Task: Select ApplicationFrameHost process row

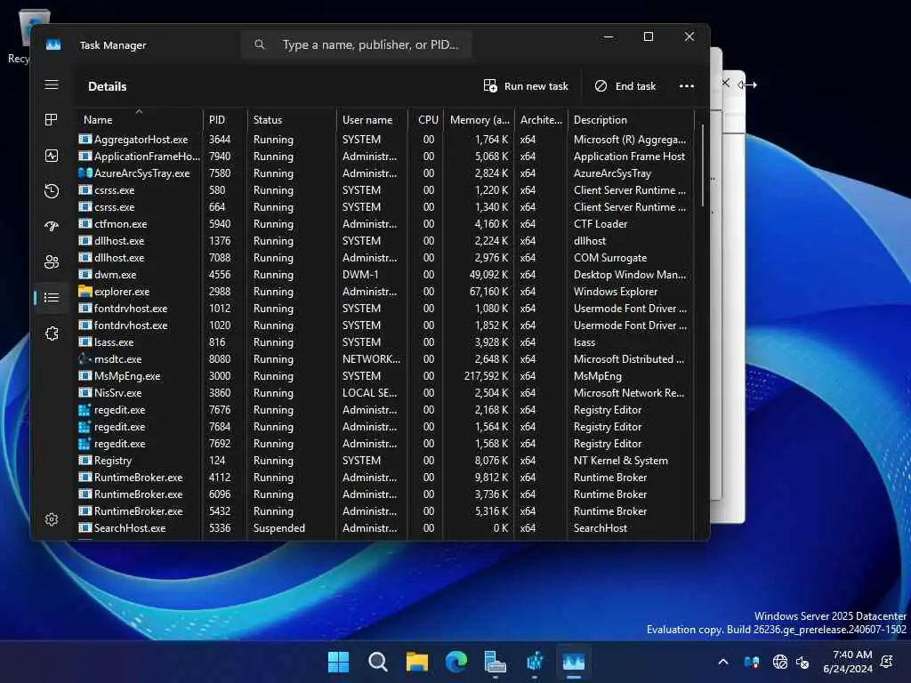Action: pos(384,157)
